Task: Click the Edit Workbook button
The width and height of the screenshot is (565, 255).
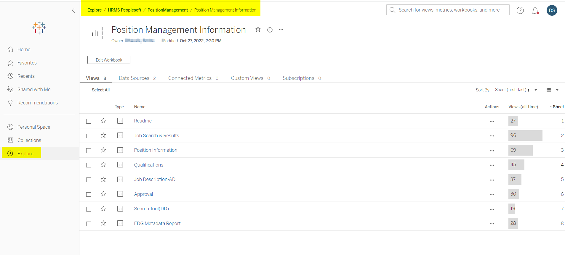Action: pyautogui.click(x=109, y=60)
